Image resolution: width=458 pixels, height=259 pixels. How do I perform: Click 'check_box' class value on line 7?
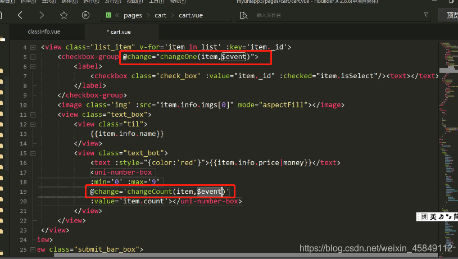pyautogui.click(x=178, y=76)
